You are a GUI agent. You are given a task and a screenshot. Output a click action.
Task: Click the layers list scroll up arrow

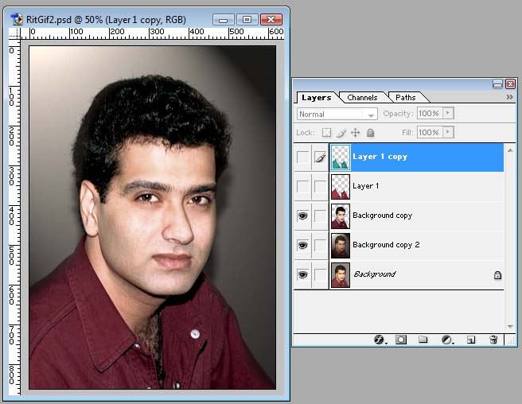[510, 150]
